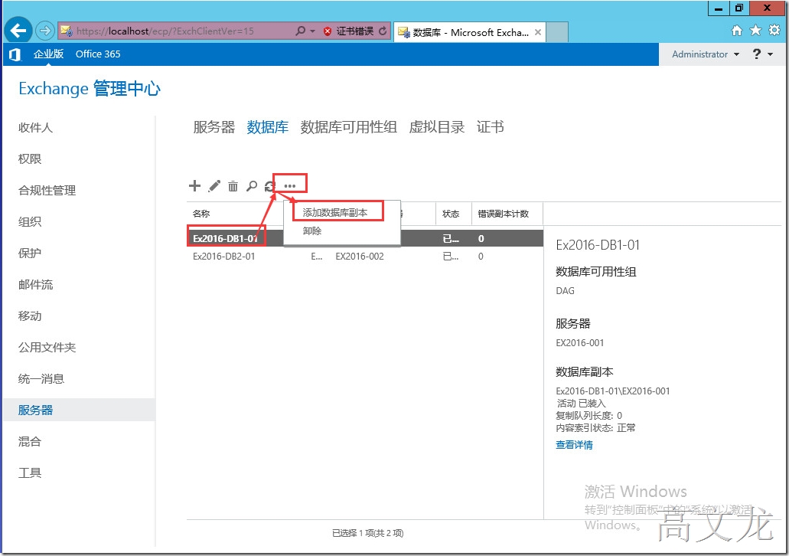This screenshot has height=556, width=789.
Task: Click the Office logo icon in header
Action: coord(15,54)
